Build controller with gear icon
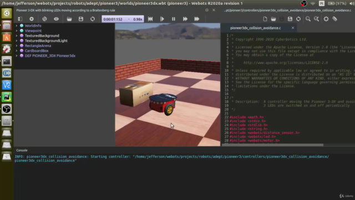The width and height of the screenshot is (355, 200). (x=326, y=19)
